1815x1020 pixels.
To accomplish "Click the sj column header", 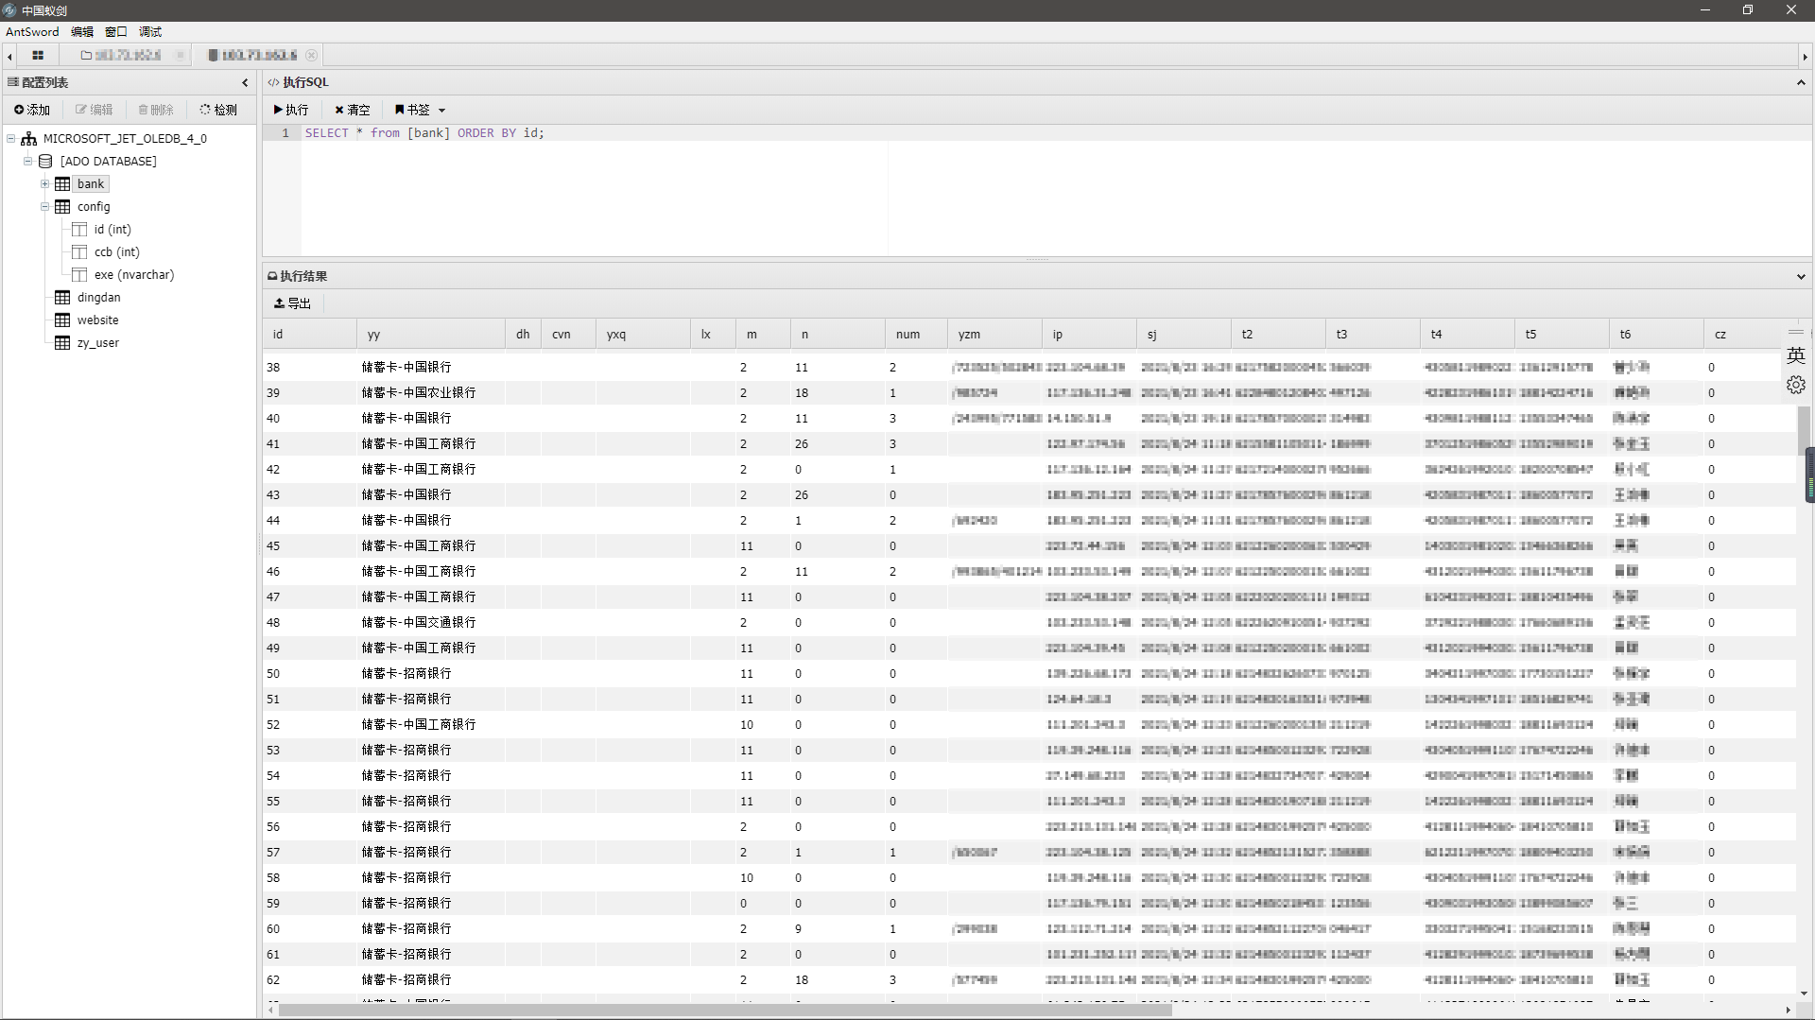I will [1184, 335].
